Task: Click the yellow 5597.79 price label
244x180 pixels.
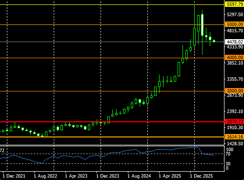Action: [234, 4]
